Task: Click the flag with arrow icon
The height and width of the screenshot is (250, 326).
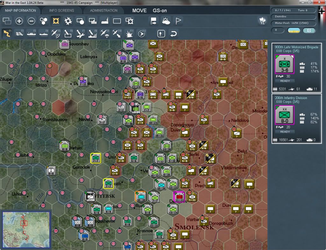Action: tap(153, 21)
